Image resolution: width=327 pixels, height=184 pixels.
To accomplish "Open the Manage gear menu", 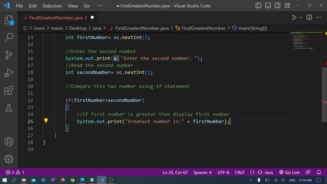I will point(9,159).
